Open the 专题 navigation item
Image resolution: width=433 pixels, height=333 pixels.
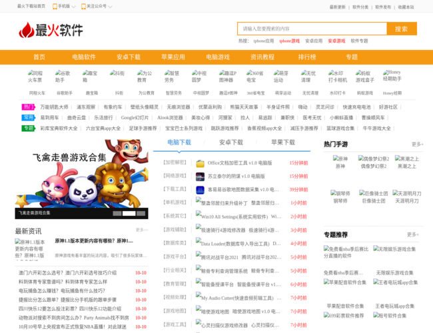point(352,57)
